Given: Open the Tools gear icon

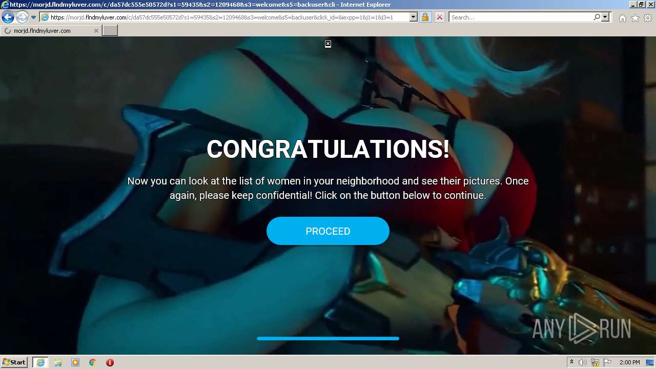Looking at the screenshot, I should coord(648,18).
